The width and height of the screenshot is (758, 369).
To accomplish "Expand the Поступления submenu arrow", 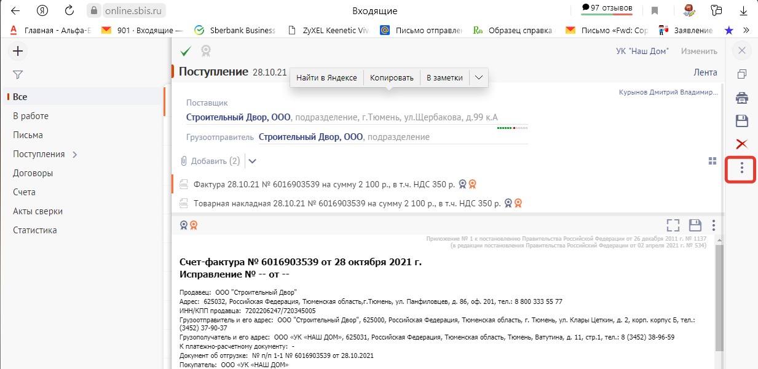I will [x=75, y=155].
